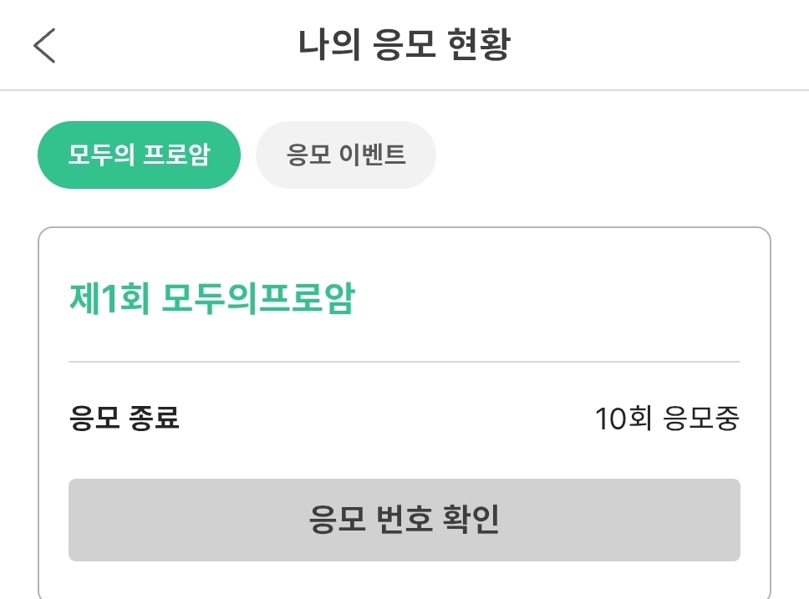Return to the previous screen via the chevron

(44, 45)
